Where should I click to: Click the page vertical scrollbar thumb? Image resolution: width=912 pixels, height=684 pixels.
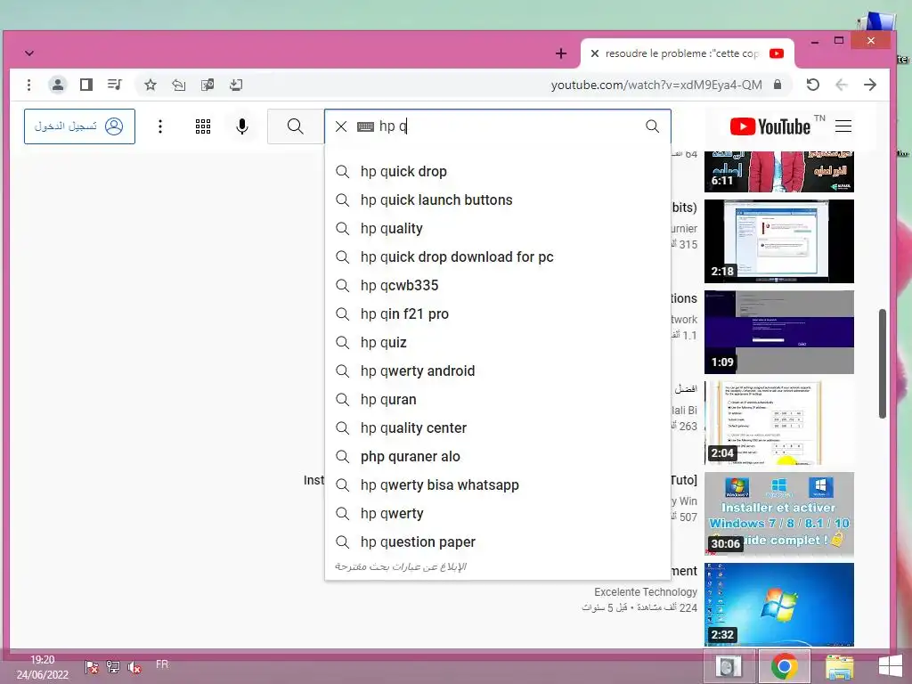(883, 363)
